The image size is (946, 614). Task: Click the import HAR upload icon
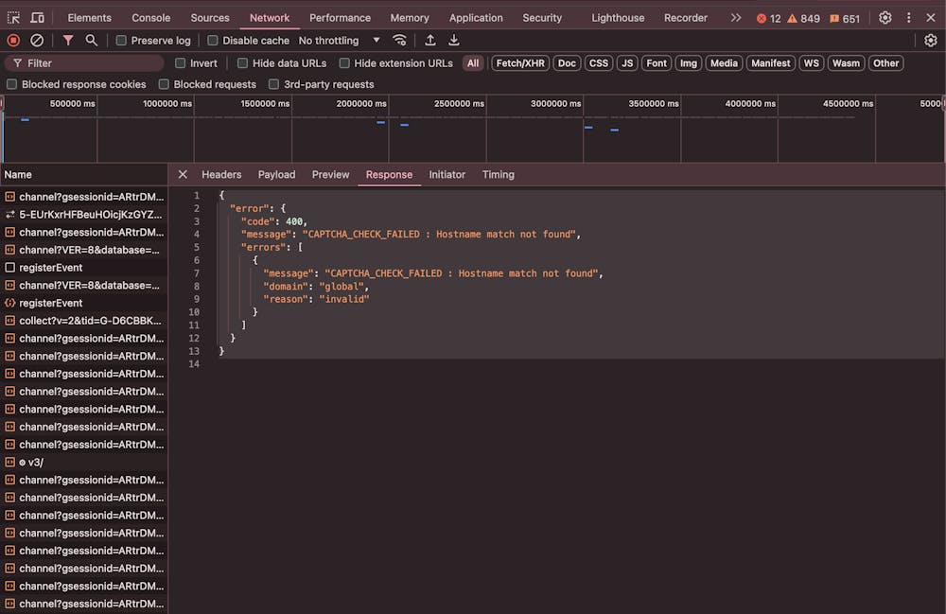tap(430, 41)
